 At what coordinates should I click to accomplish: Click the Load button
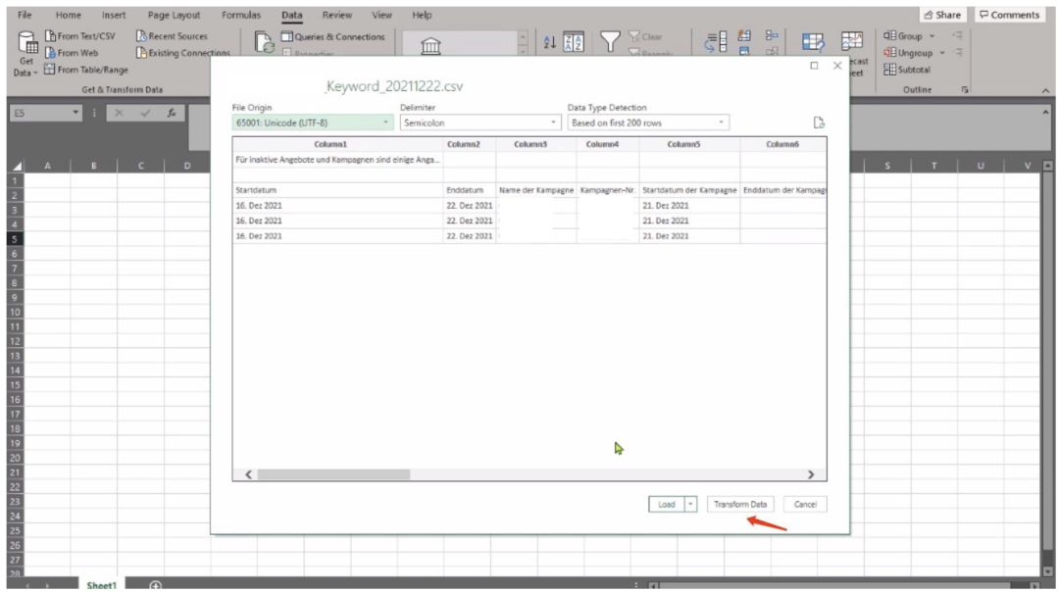(667, 504)
